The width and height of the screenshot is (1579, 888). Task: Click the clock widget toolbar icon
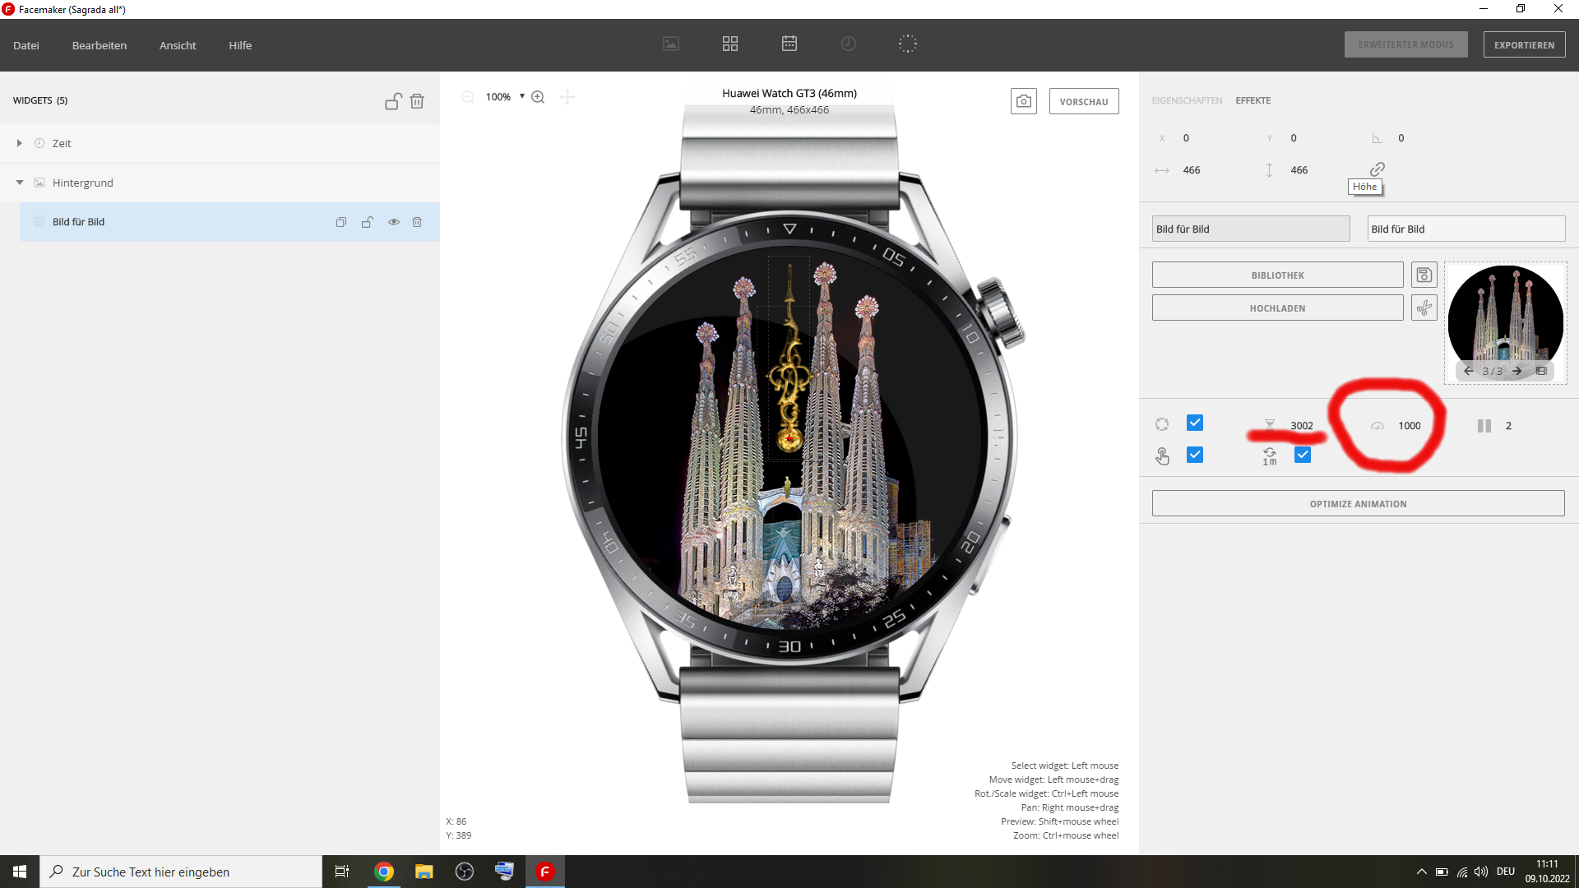point(849,44)
